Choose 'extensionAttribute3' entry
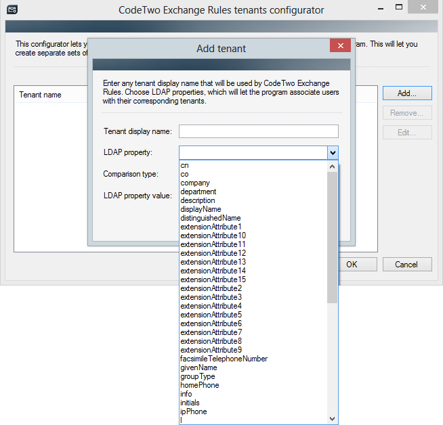Image resolution: width=443 pixels, height=425 pixels. 253,297
